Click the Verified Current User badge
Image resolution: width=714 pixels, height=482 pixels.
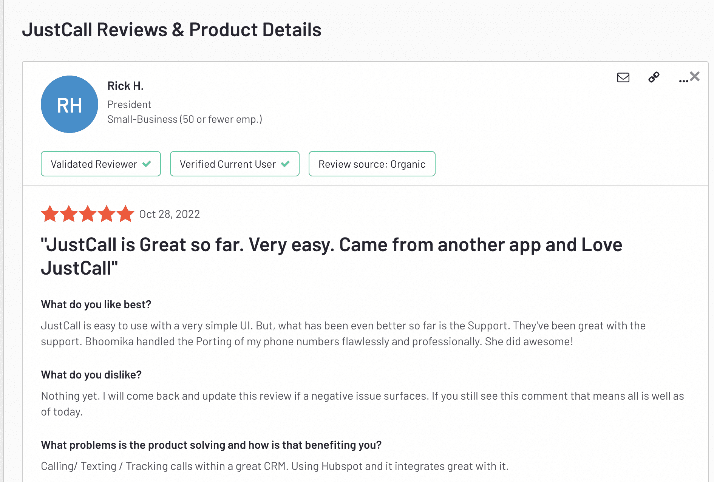(235, 164)
